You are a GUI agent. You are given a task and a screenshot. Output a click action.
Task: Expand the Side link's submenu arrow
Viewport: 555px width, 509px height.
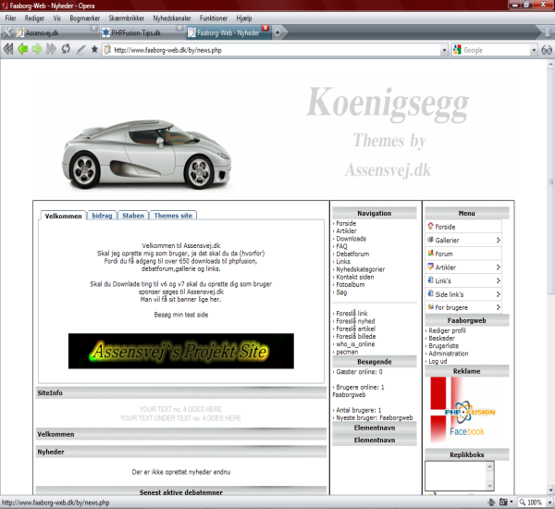click(x=498, y=293)
